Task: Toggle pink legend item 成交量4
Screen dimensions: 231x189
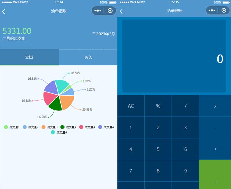Action: click(87, 127)
